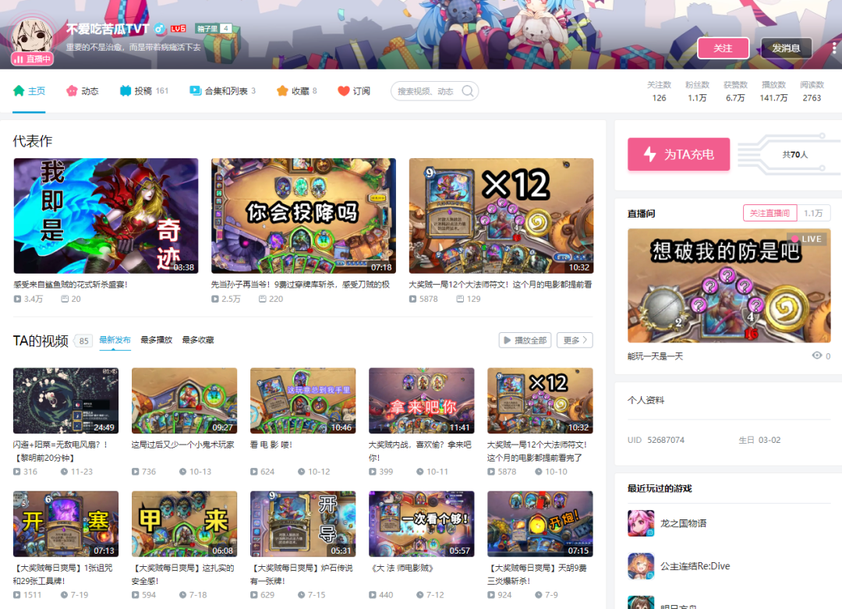The width and height of the screenshot is (842, 609).
Task: Click the 能玩一天是一天 live room title
Action: (x=655, y=356)
